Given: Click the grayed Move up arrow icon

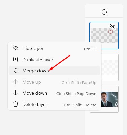Looking at the screenshot, I should pyautogui.click(x=16, y=82).
